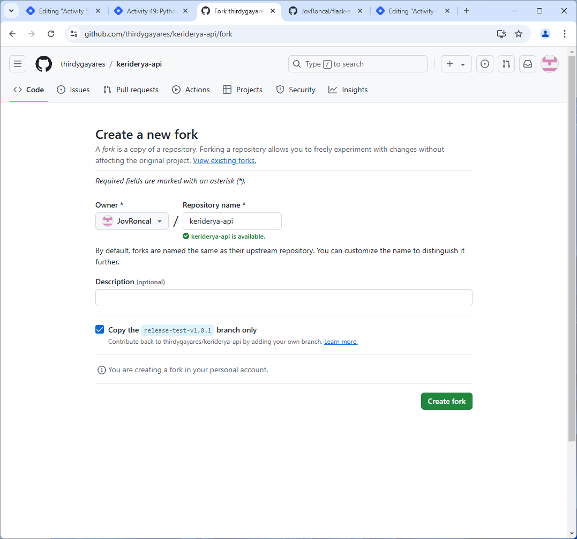Viewport: 577px width, 539px height.
Task: Expand the JovRoncal owner dropdown
Action: pyautogui.click(x=132, y=221)
